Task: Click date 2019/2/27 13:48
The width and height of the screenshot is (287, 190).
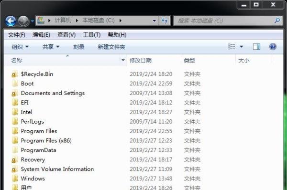Action: (x=151, y=179)
